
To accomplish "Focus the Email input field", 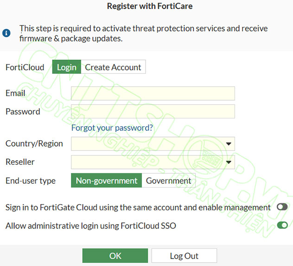I will (x=153, y=93).
